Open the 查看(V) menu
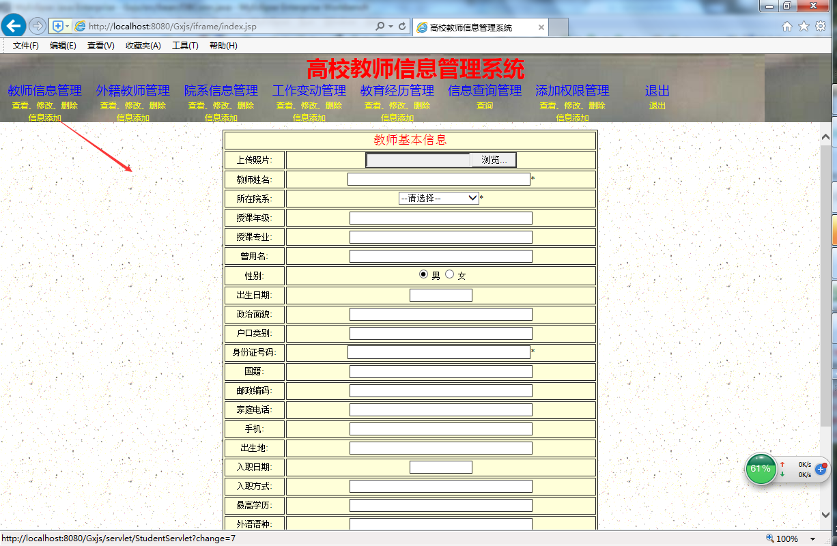837x546 pixels. pyautogui.click(x=100, y=46)
